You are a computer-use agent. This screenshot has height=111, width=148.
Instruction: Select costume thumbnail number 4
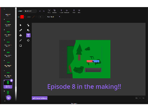pyautogui.click(x=8, y=43)
